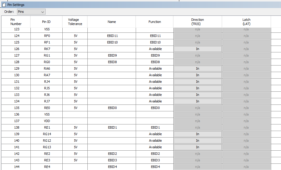
Task: Select pin number 124 cell
Action: [x=16, y=36]
